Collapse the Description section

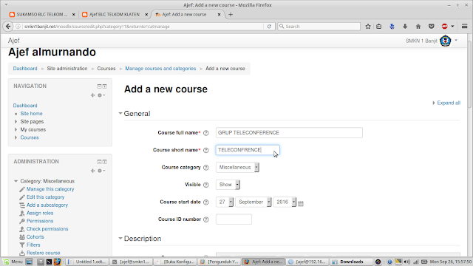point(120,239)
